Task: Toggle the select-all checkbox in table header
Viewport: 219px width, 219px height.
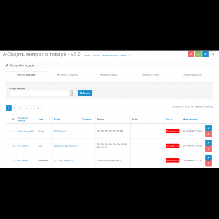Action: point(8,119)
